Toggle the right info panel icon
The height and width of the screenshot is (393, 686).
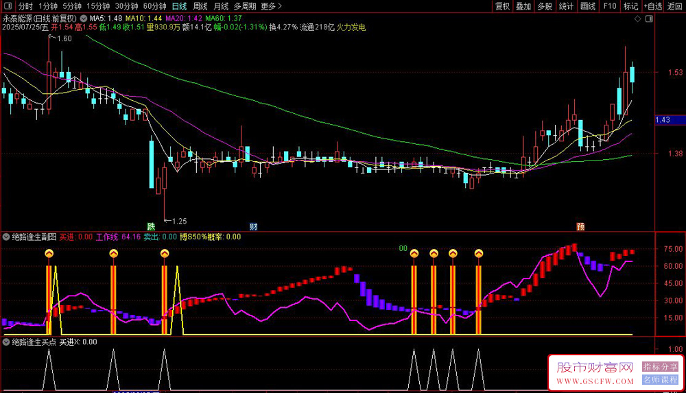pos(649,19)
